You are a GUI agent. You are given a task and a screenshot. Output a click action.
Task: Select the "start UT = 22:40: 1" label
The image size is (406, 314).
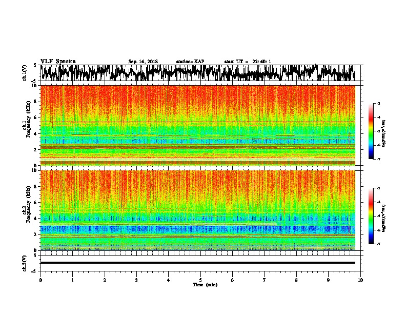[x=248, y=62]
